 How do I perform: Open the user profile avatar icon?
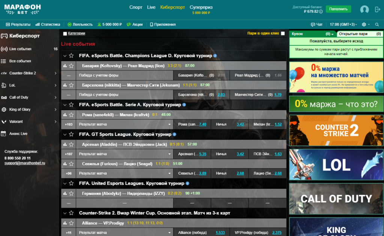(x=364, y=9)
